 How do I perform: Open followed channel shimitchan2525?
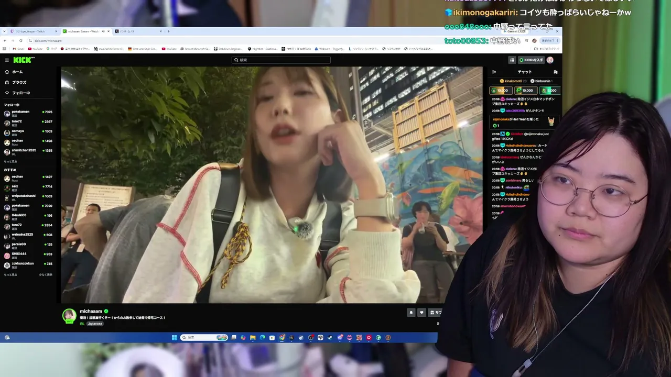click(x=28, y=151)
